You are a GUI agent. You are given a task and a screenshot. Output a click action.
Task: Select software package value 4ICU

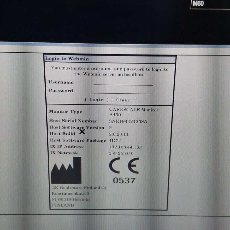(115, 141)
